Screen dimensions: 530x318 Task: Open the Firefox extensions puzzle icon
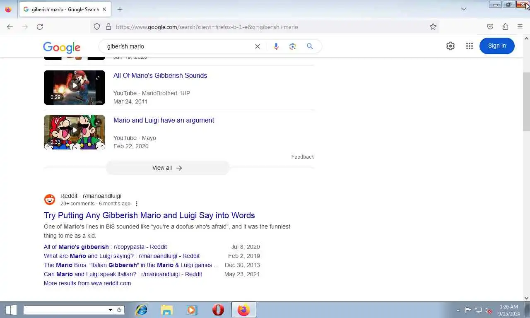point(505,27)
